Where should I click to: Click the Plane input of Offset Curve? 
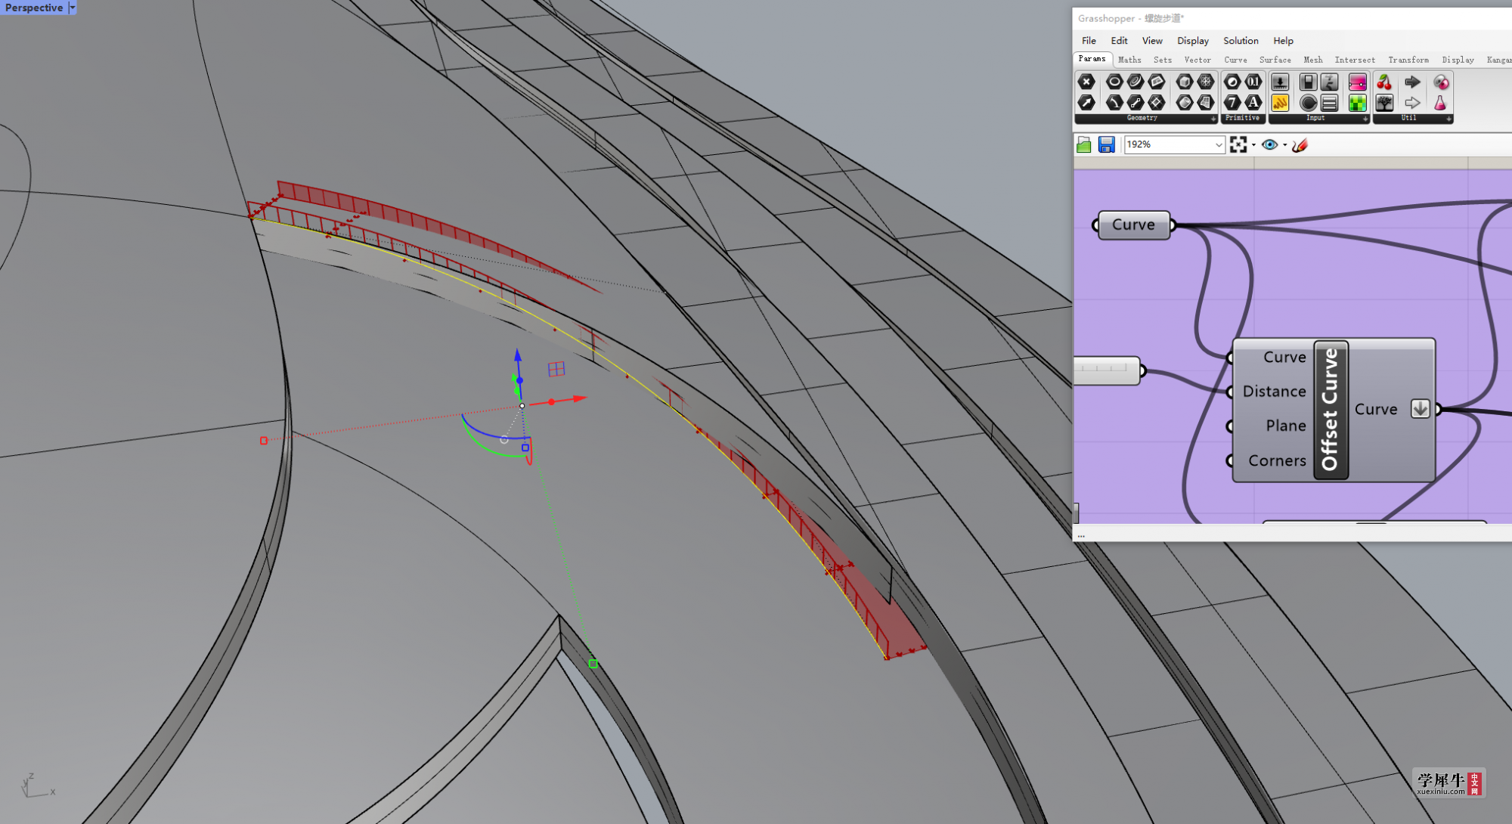pyautogui.click(x=1285, y=426)
